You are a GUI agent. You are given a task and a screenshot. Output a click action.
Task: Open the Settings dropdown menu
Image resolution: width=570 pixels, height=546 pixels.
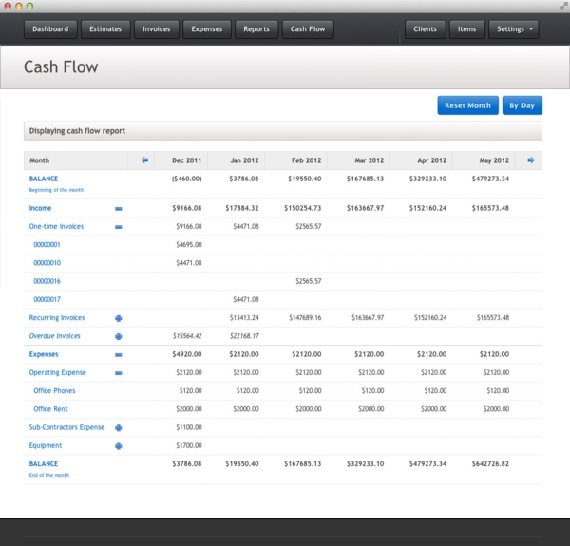pos(513,29)
